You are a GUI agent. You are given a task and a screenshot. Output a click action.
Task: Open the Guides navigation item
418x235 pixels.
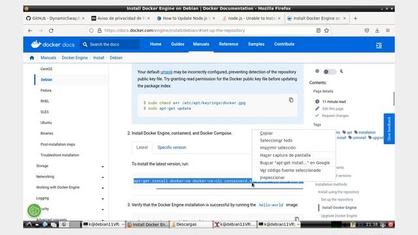point(178,44)
